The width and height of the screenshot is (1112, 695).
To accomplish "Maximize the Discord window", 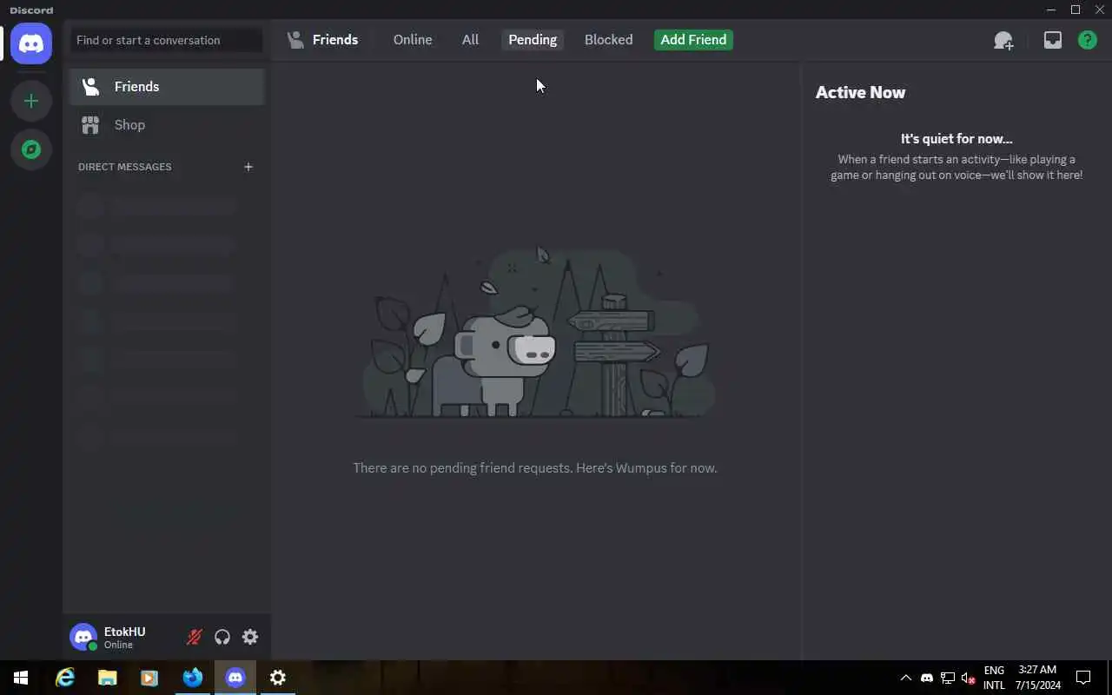I will (x=1076, y=10).
